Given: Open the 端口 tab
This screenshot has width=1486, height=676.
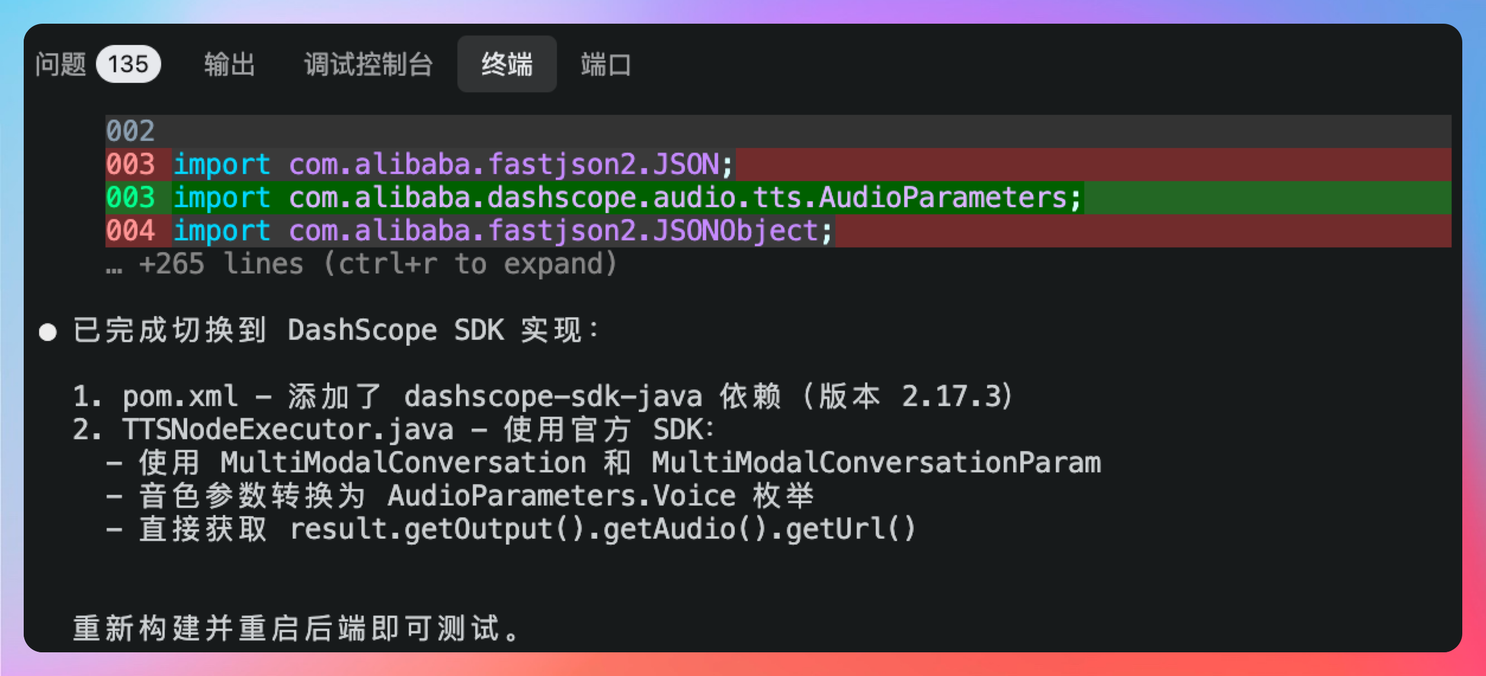Looking at the screenshot, I should [x=606, y=64].
